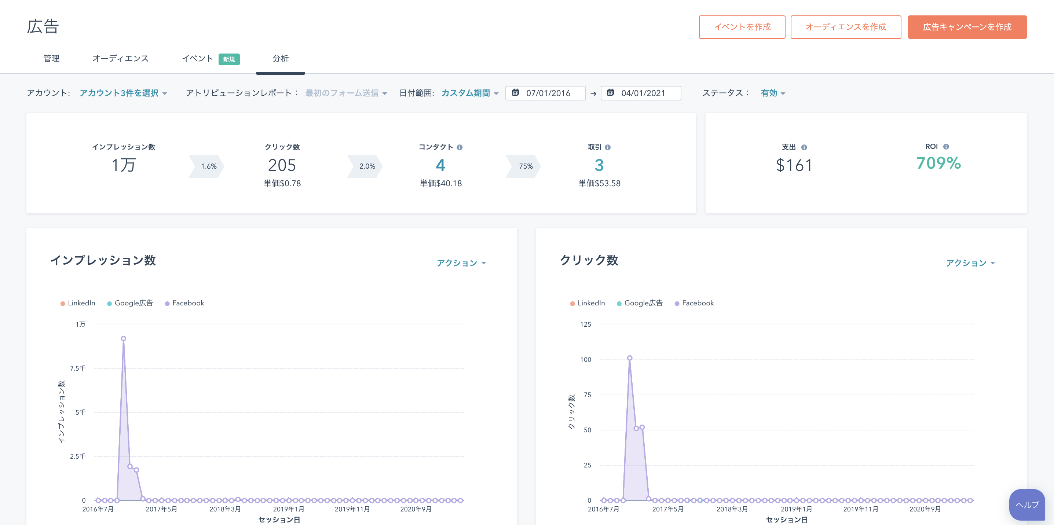Open the ヘルプ help button

tap(1027, 504)
